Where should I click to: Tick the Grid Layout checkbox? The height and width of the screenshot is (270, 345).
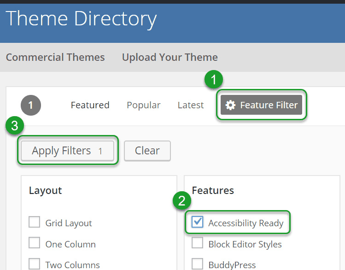pos(35,222)
